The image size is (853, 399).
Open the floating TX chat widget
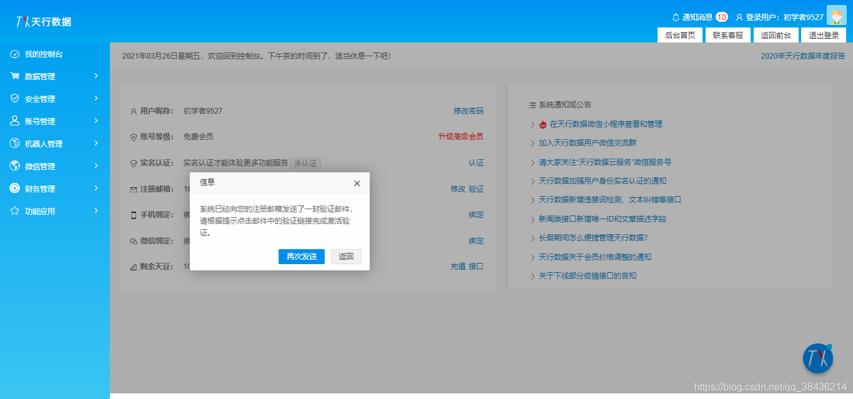click(818, 358)
